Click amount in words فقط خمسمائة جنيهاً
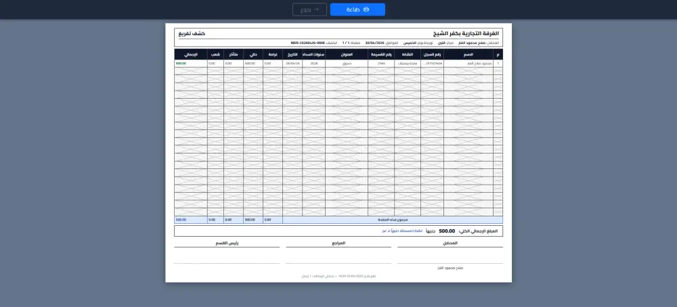The height and width of the screenshot is (307, 677). click(x=402, y=231)
